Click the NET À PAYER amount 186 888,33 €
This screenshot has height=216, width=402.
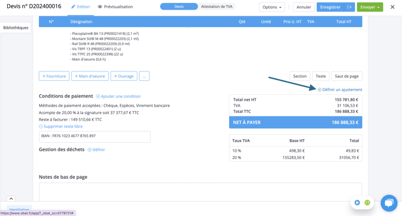[x=345, y=122]
